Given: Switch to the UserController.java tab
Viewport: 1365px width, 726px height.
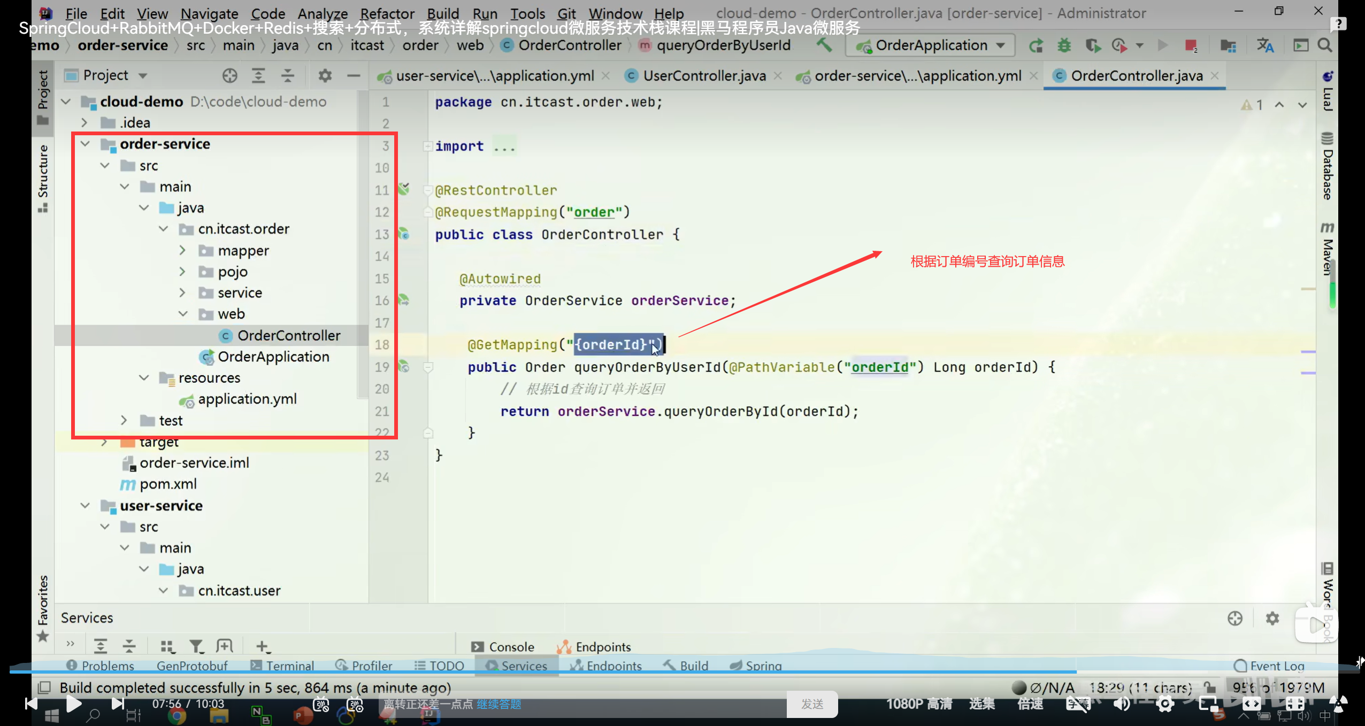Looking at the screenshot, I should tap(704, 76).
